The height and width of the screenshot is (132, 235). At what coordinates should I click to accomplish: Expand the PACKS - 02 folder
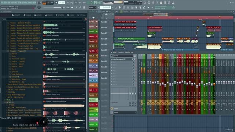point(10,102)
